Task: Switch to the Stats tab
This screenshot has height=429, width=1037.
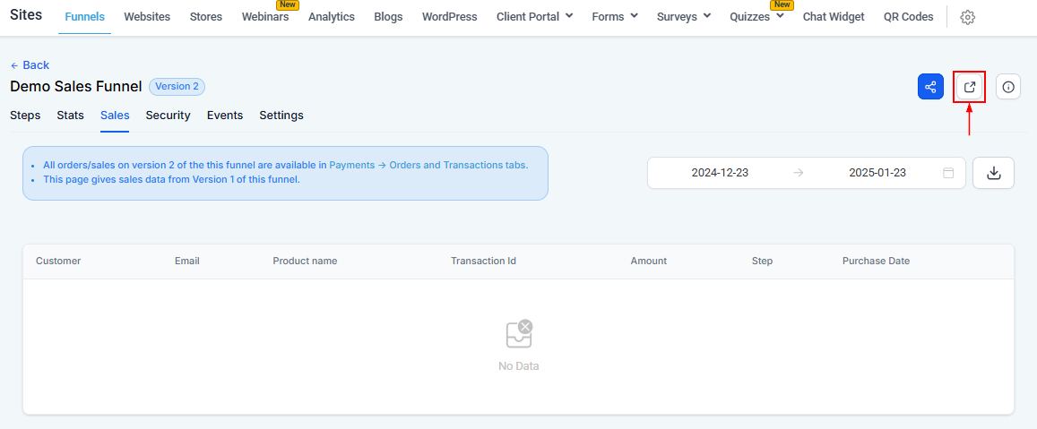Action: [70, 115]
